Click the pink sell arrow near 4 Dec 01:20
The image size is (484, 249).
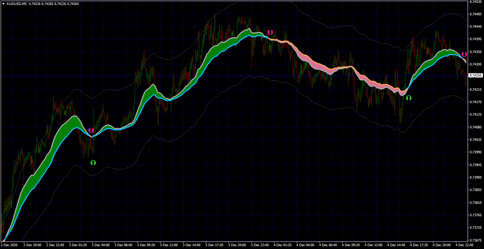[270, 32]
